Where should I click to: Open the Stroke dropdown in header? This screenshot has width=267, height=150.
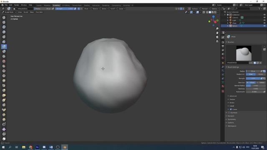[x=105, y=9]
